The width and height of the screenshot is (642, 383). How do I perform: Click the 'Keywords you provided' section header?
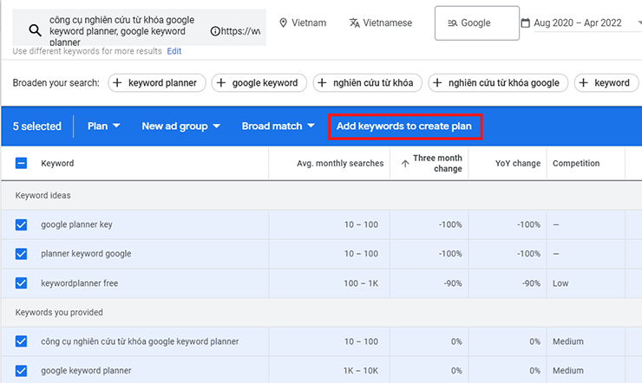point(59,312)
